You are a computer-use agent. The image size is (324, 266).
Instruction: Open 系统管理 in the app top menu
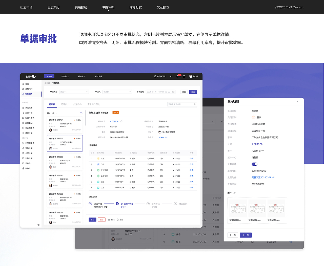[98, 76]
